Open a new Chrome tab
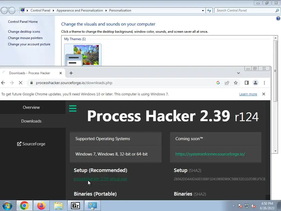This screenshot has width=281, height=211. pyautogui.click(x=71, y=73)
